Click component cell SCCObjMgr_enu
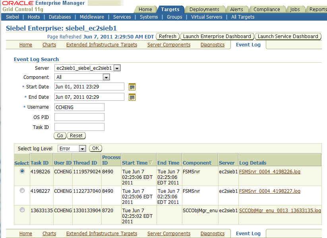This screenshot has width=327, height=238. coord(200,211)
